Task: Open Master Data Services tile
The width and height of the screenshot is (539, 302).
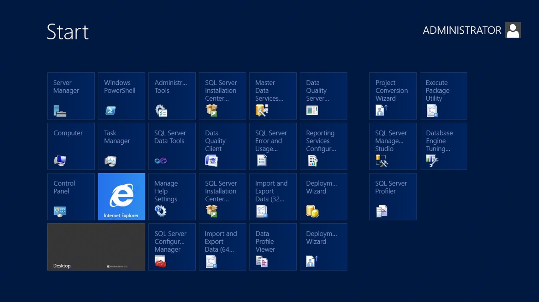Action: point(273,96)
